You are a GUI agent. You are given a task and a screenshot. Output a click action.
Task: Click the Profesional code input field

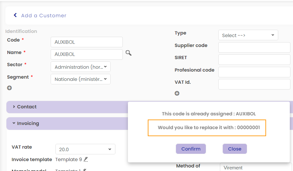[254, 72]
